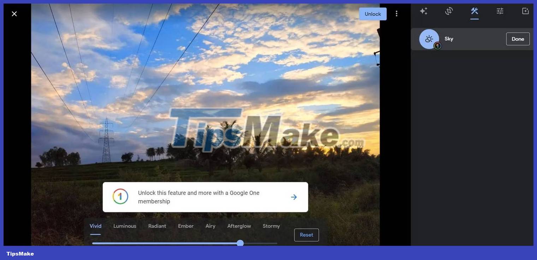
Task: Open the Tools panel with wrench icon
Action: (x=474, y=11)
